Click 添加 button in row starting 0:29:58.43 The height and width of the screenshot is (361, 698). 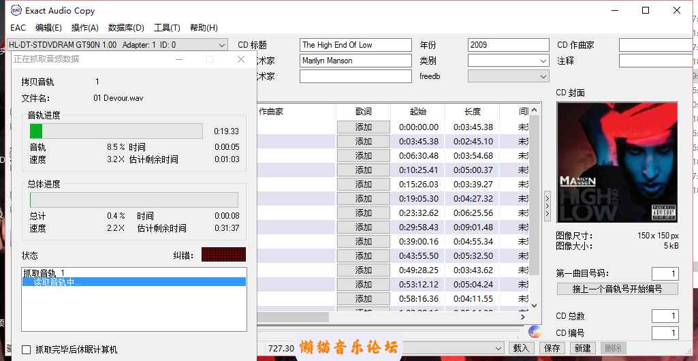[363, 227]
